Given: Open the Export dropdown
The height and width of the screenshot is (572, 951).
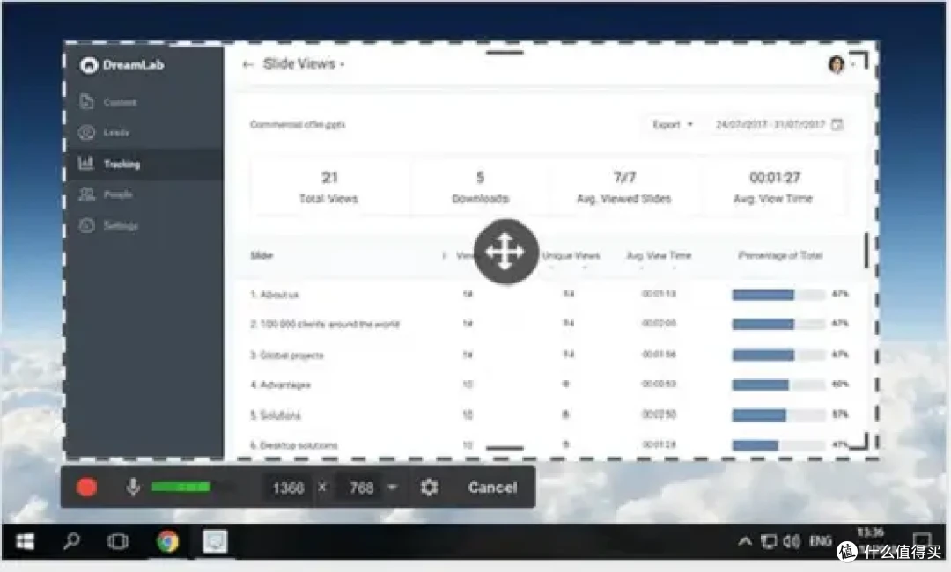Looking at the screenshot, I should (x=672, y=124).
